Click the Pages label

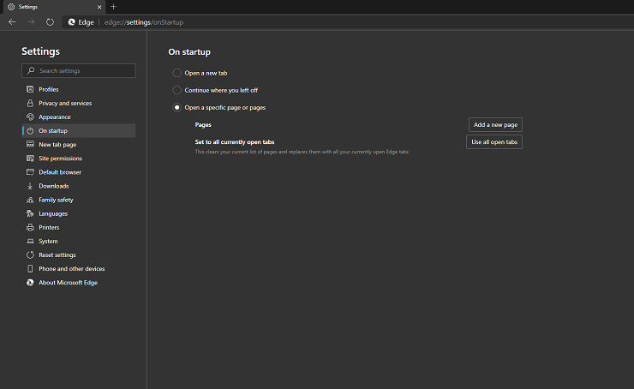pos(203,124)
